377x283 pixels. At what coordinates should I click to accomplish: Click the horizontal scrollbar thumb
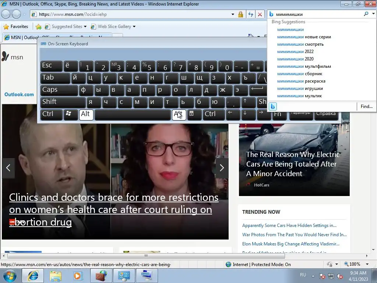(x=146, y=256)
